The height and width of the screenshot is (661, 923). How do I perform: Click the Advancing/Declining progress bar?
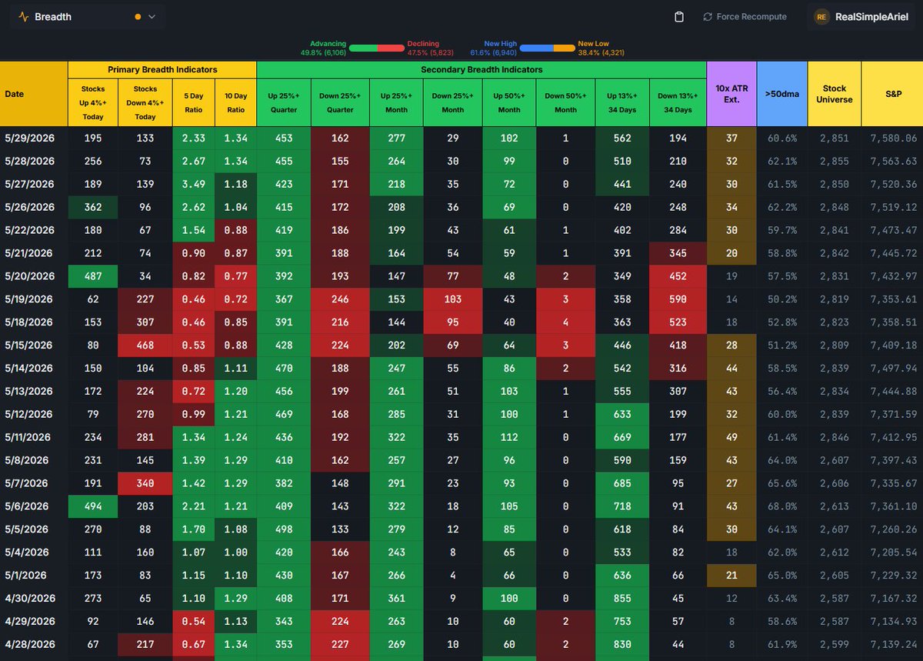tap(377, 48)
